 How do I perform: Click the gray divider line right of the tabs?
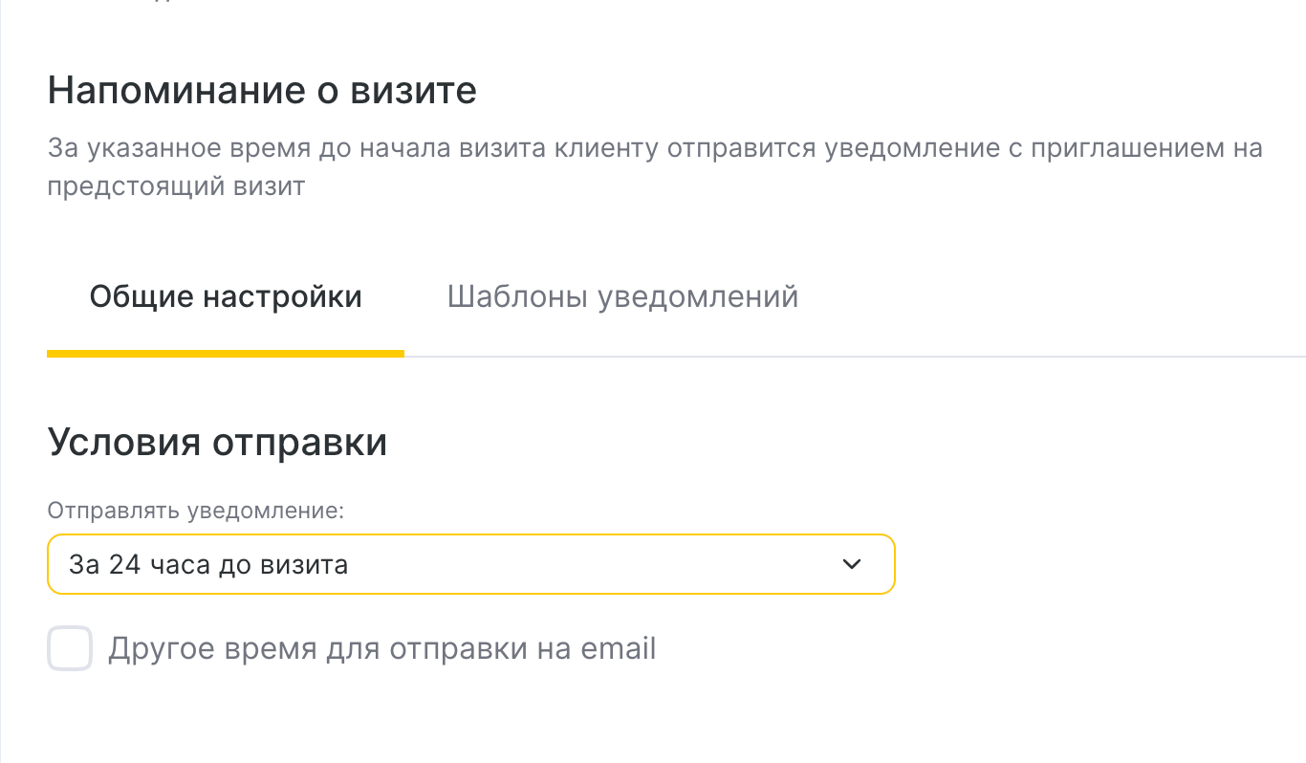[x=851, y=357]
